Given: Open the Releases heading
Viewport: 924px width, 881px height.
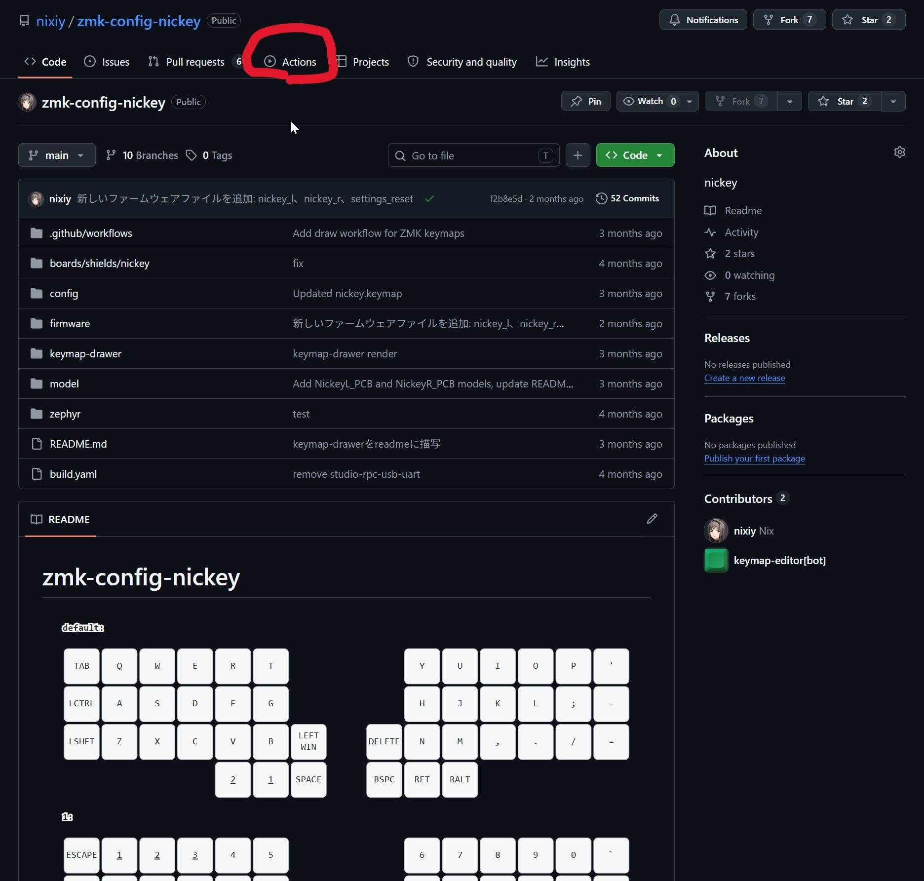Looking at the screenshot, I should [727, 338].
